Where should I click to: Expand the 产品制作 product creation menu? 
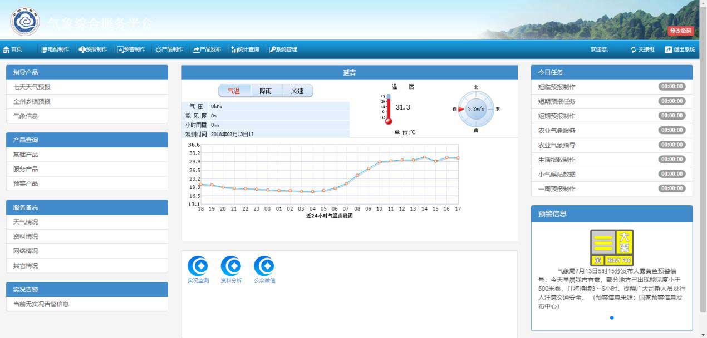169,49
